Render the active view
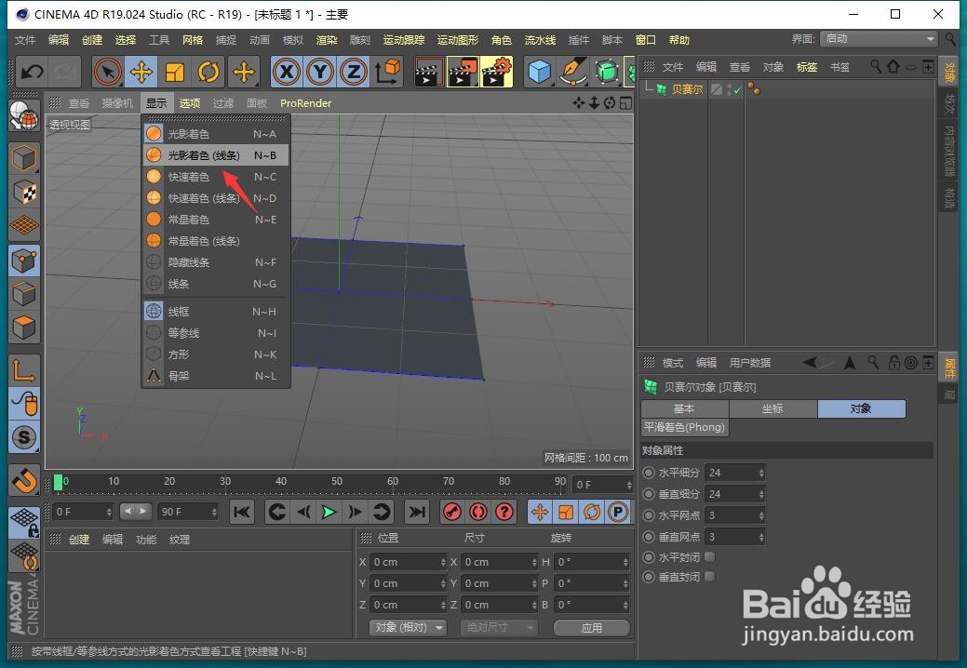 (x=429, y=72)
